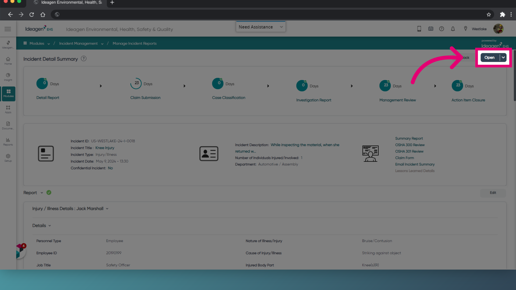Click help icon beside Incident Detail Summary
This screenshot has width=516, height=290.
[x=84, y=59]
